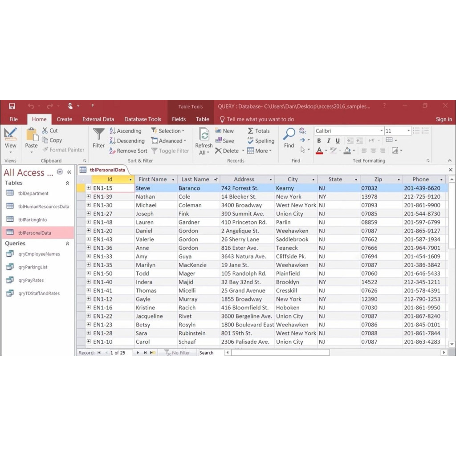
Task: Apply descending sort
Action: pyautogui.click(x=127, y=141)
